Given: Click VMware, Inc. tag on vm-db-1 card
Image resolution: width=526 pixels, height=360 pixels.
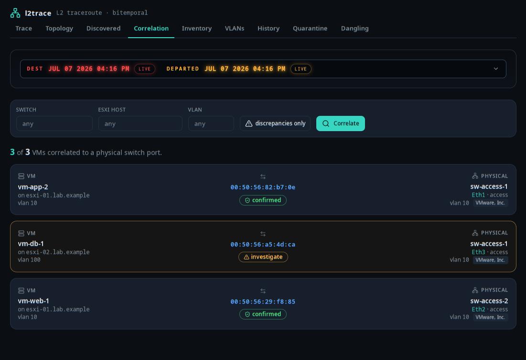Looking at the screenshot, I should (491, 260).
